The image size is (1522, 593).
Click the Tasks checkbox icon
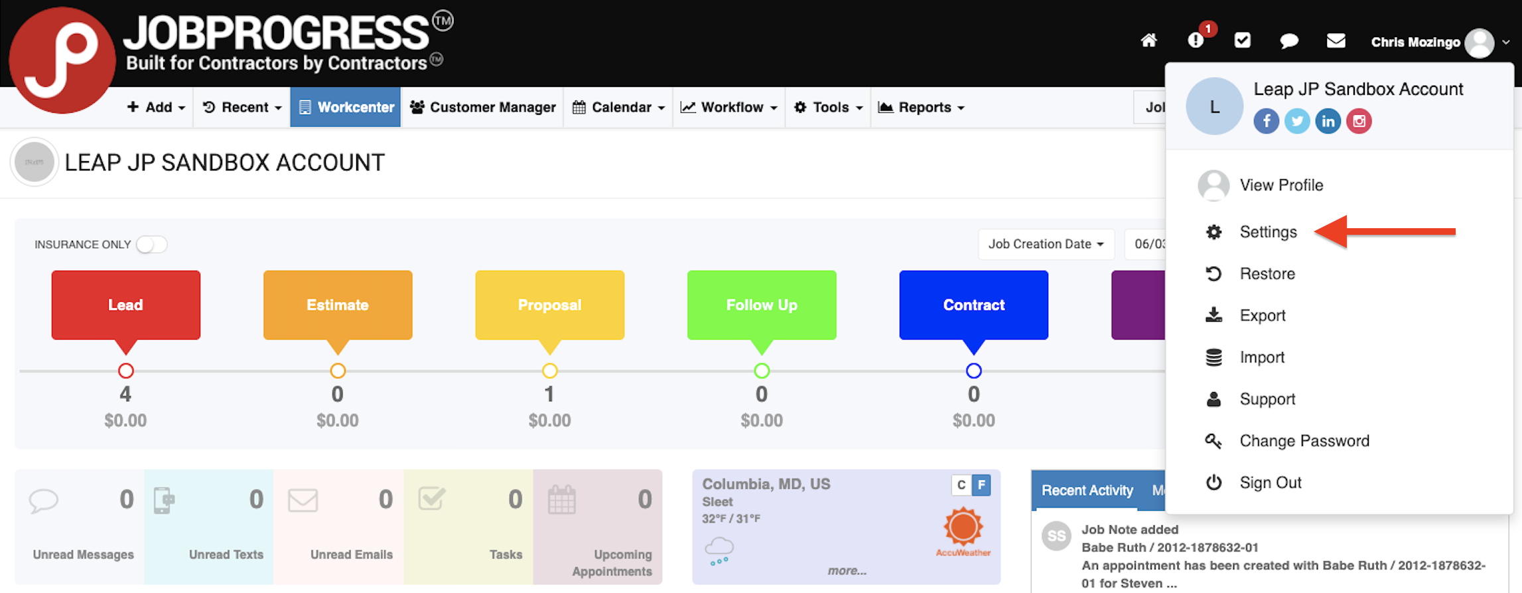tap(432, 498)
